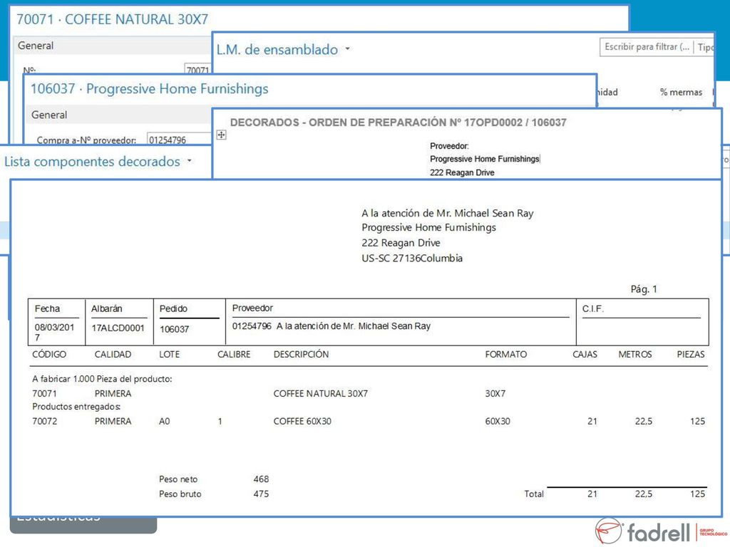Click Progressive Home Furnishings text in order document
Viewport: 730px width, 547px height.
484,159
